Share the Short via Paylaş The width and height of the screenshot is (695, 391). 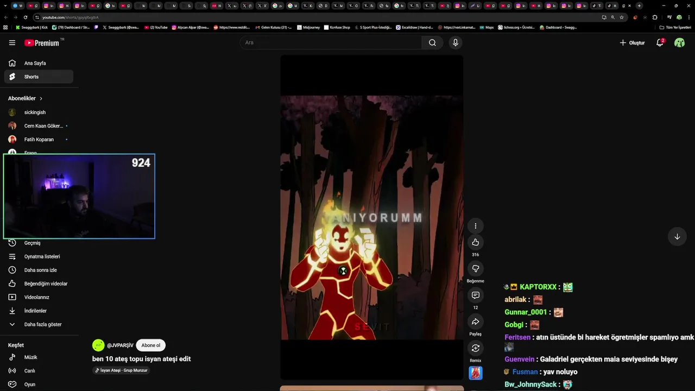coord(476,321)
